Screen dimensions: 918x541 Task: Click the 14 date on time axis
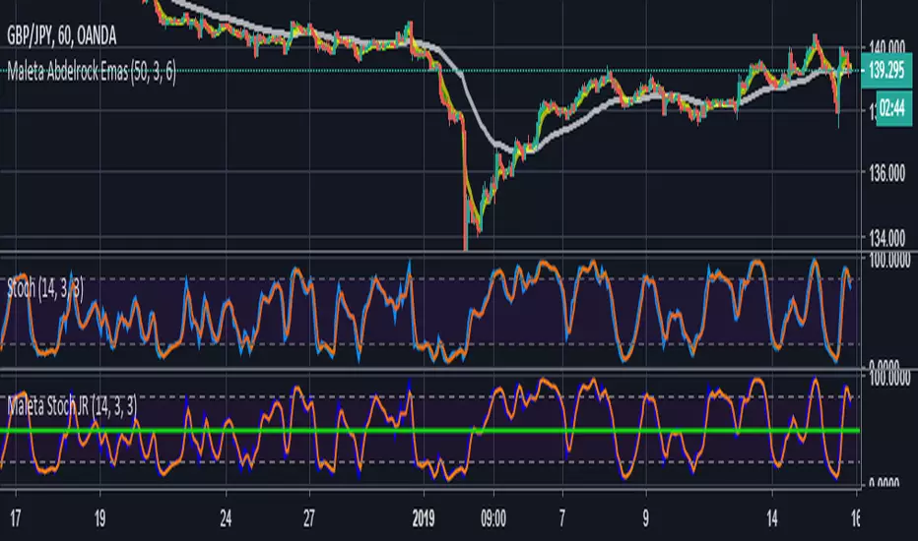(772, 518)
